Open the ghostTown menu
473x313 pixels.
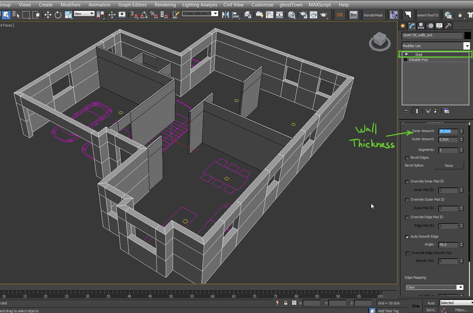[x=291, y=5]
